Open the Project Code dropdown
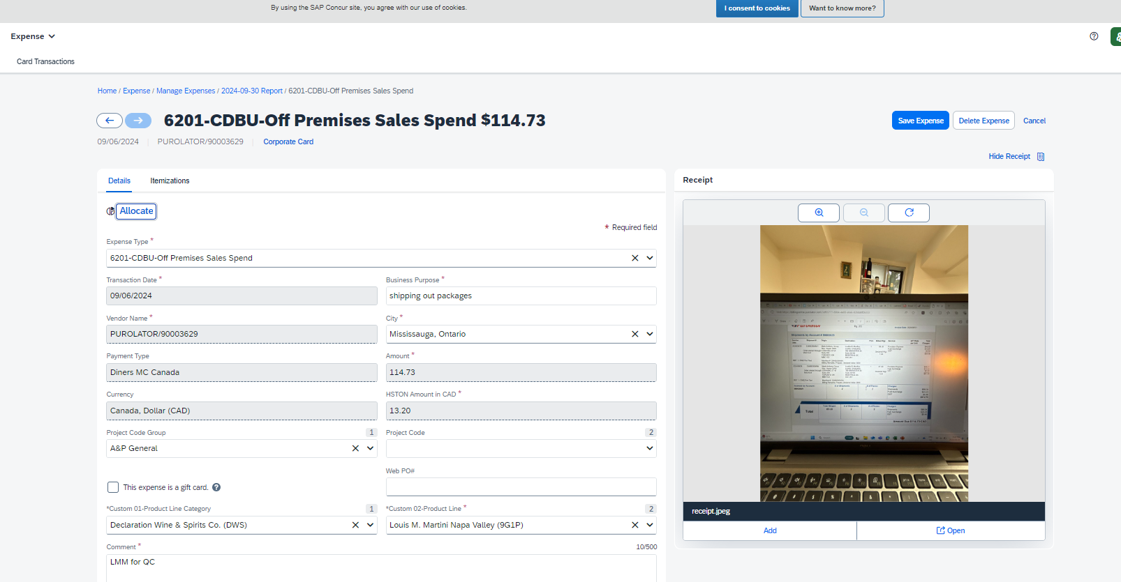Viewport: 1121px width, 582px height. point(650,448)
